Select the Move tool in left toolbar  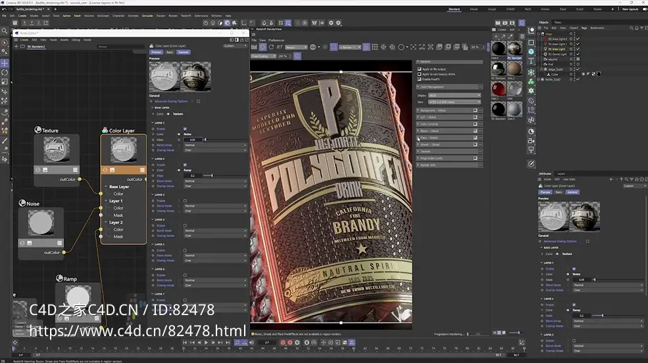click(x=5, y=63)
